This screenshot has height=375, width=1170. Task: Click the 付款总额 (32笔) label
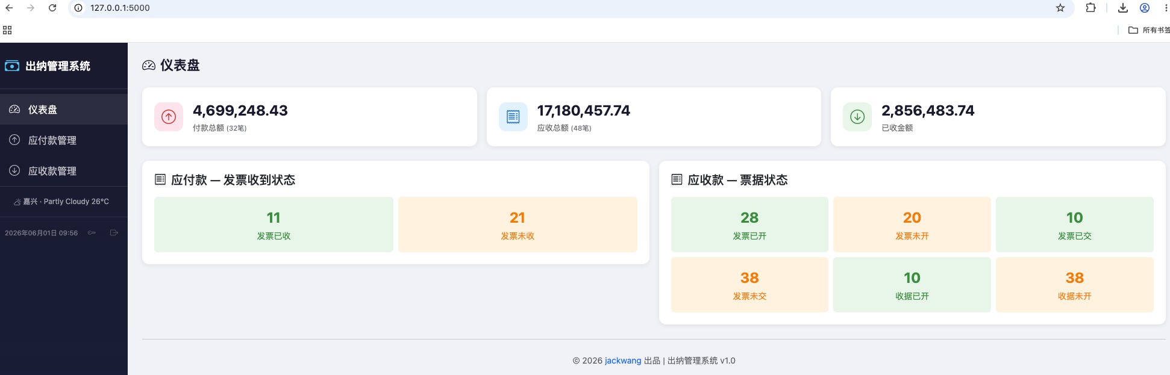[220, 128]
